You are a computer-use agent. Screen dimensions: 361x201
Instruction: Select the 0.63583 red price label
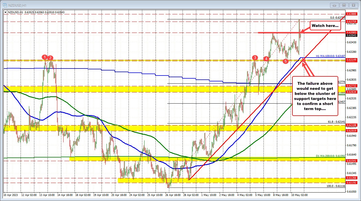point(351,32)
